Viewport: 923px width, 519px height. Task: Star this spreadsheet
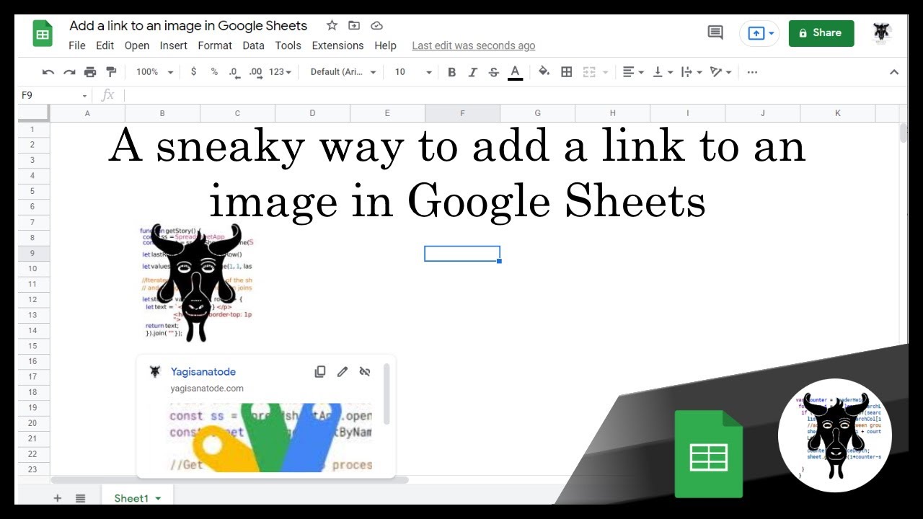coord(332,25)
